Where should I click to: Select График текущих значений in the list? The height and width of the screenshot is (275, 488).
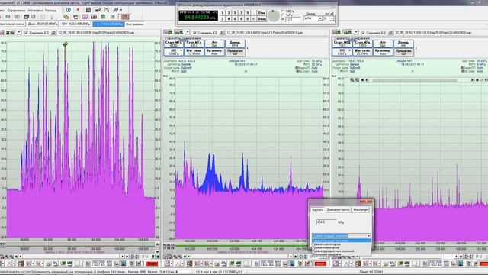(x=342, y=241)
